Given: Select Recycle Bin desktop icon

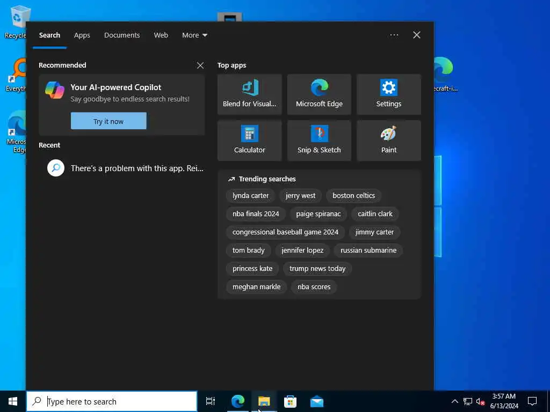Looking at the screenshot, I should pyautogui.click(x=16, y=23).
